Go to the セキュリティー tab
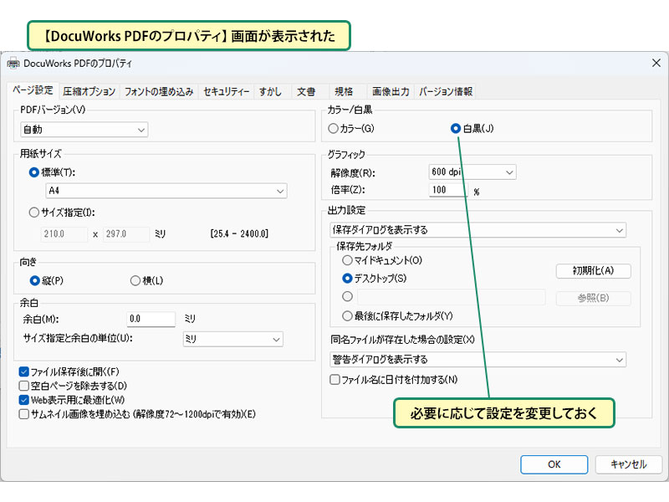Image resolution: width=669 pixels, height=502 pixels. (226, 91)
